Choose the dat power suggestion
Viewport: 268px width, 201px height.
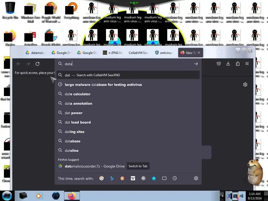pyautogui.click(x=128, y=113)
